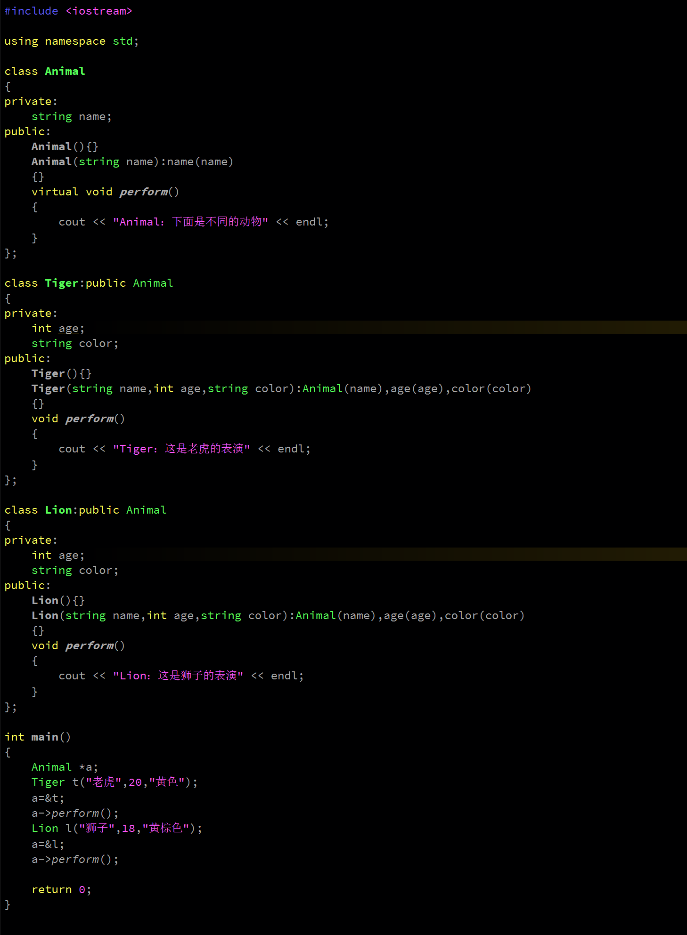Click the 'class Lion:public Animal' line
This screenshot has width=687, height=935.
pyautogui.click(x=86, y=510)
